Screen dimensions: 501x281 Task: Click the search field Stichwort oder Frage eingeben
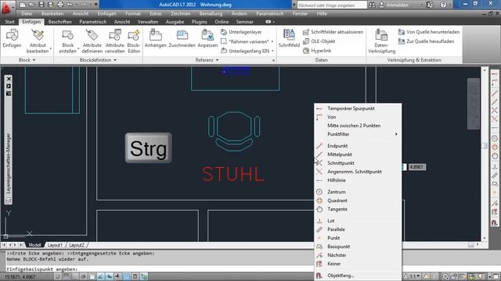[x=332, y=5]
